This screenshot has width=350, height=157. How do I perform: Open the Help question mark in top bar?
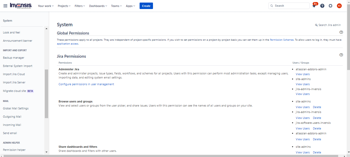point(322,6)
